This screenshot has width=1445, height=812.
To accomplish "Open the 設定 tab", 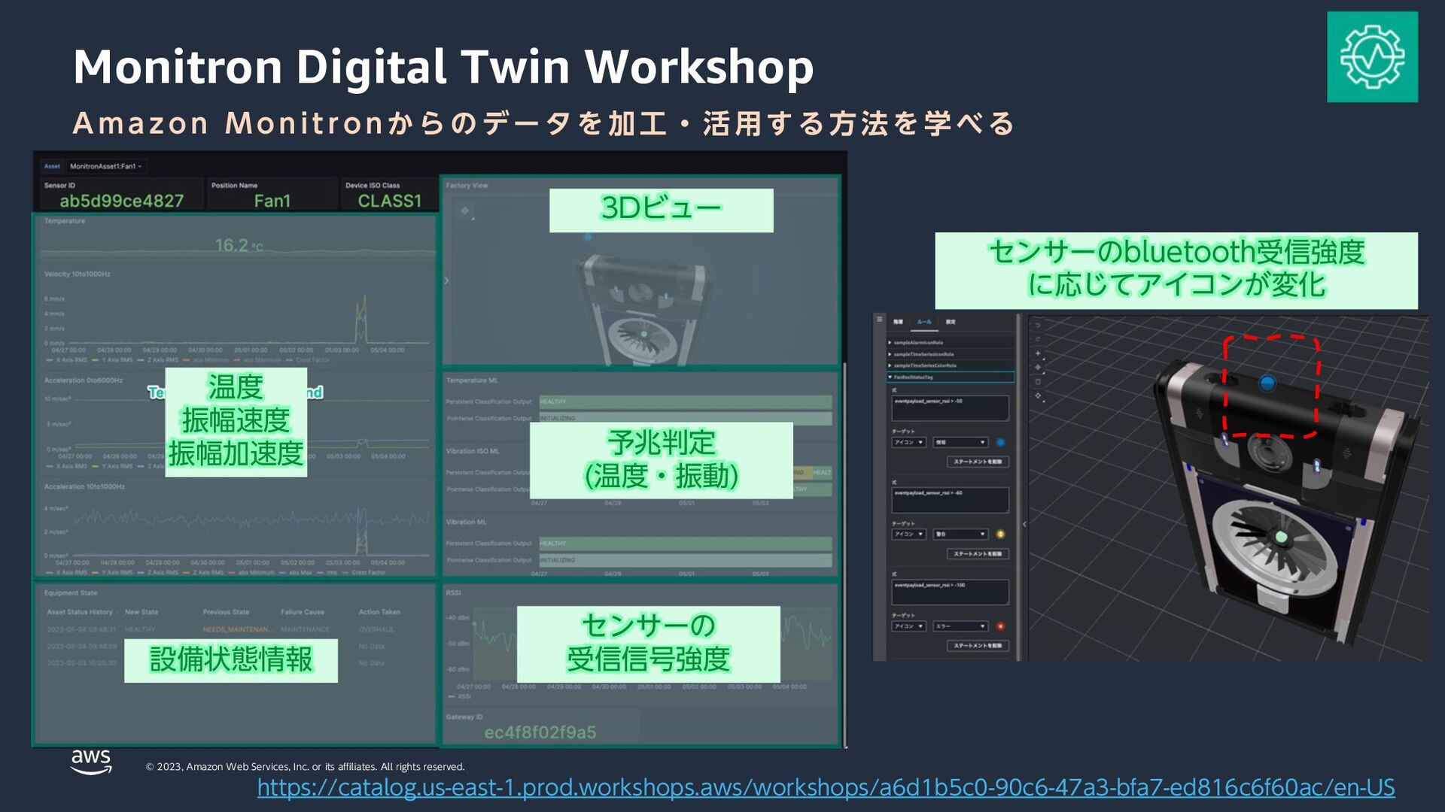I will (951, 322).
